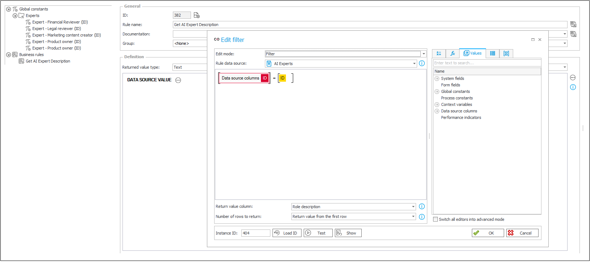Image resolution: width=590 pixels, height=262 pixels.
Task: Click the red ID data source column tag
Action: point(265,78)
